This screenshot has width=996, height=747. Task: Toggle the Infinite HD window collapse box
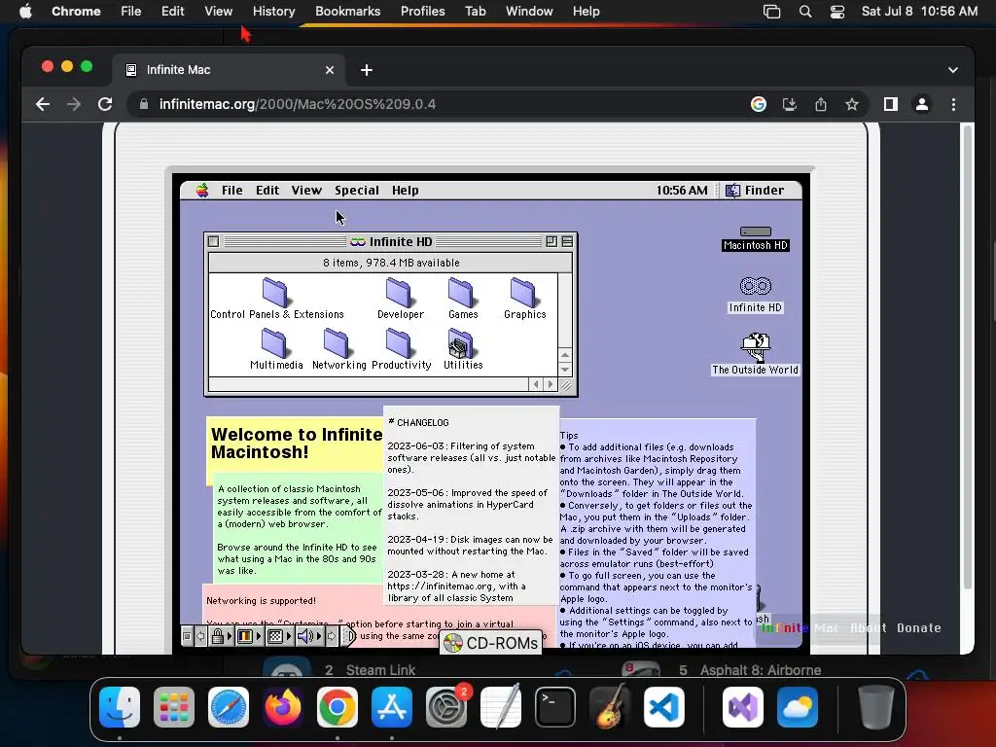click(567, 241)
